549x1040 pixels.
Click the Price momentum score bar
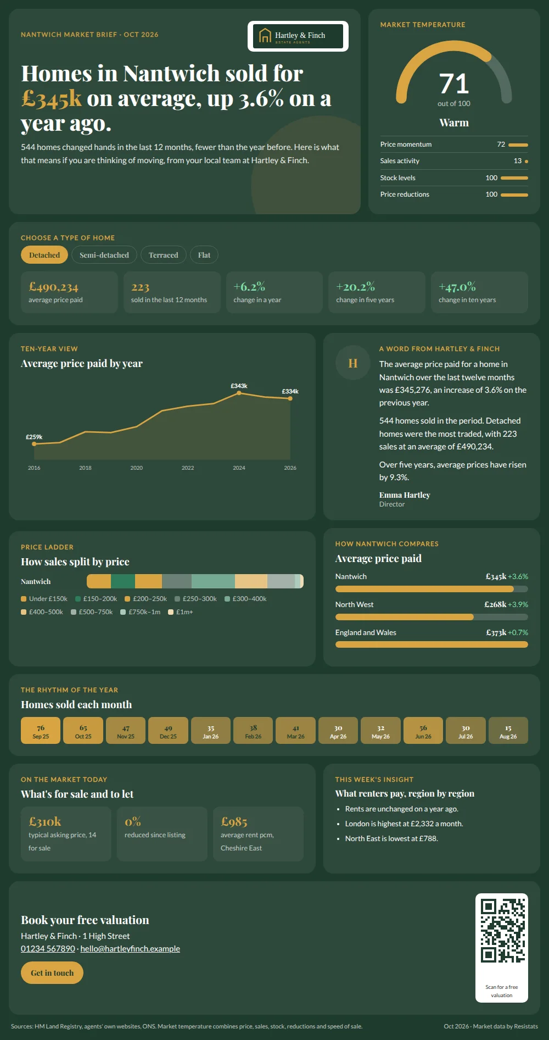click(518, 145)
